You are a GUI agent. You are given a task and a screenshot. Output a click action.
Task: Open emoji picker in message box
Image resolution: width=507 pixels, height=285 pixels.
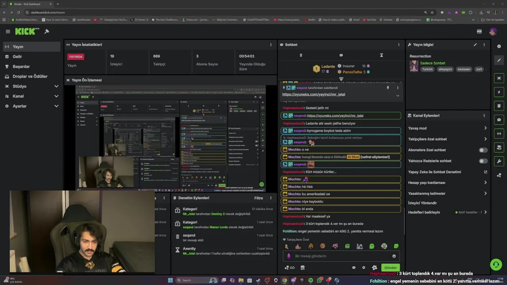(394, 256)
